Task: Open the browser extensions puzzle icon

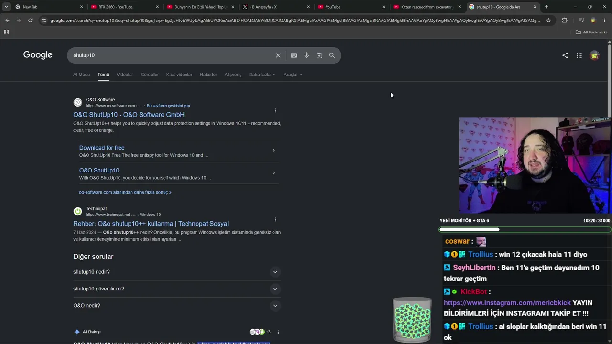Action: click(x=565, y=20)
